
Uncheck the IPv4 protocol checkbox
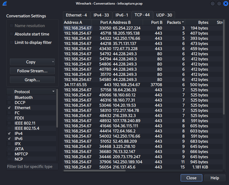point(9,133)
